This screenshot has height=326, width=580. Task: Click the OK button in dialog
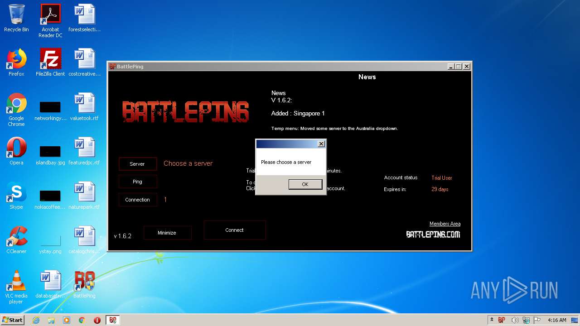pos(305,184)
